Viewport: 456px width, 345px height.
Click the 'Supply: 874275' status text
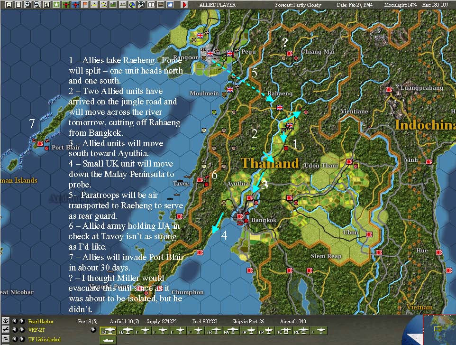tap(162, 321)
